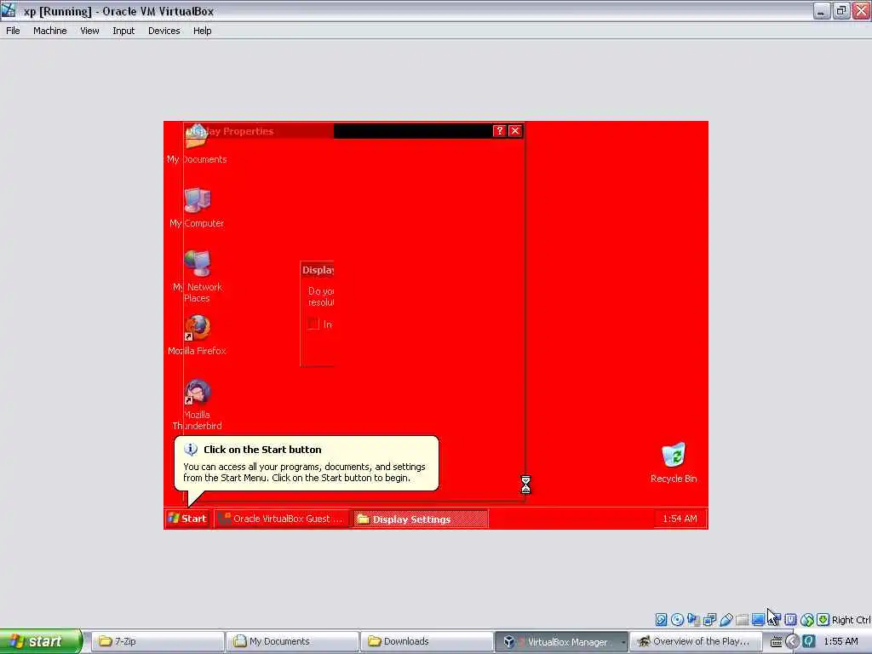Click the Display Properties help question-mark button
Image resolution: width=872 pixels, height=654 pixels.
(x=499, y=130)
